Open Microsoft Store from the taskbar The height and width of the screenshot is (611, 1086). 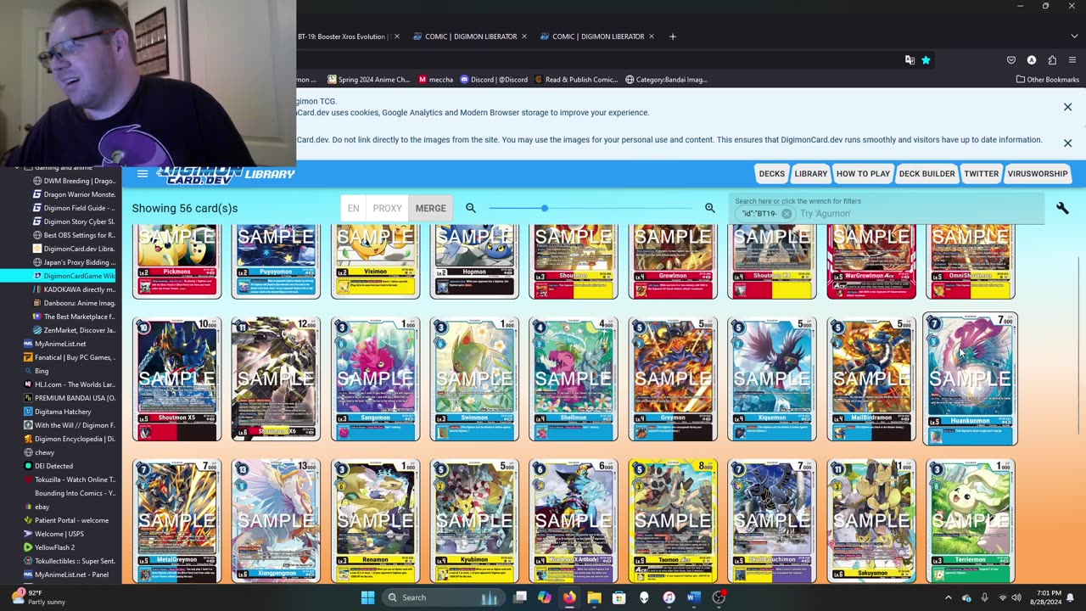619,597
